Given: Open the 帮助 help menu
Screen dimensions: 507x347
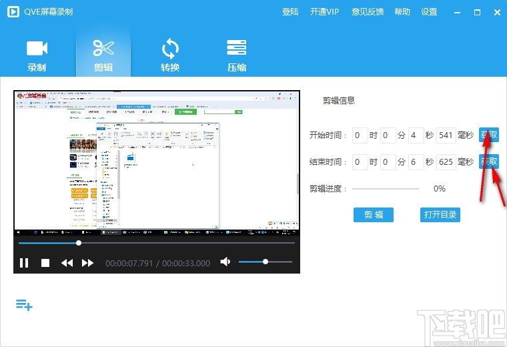Looking at the screenshot, I should coord(402,12).
